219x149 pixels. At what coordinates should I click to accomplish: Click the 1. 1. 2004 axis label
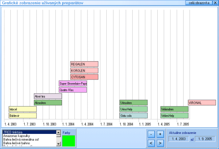point(68,124)
